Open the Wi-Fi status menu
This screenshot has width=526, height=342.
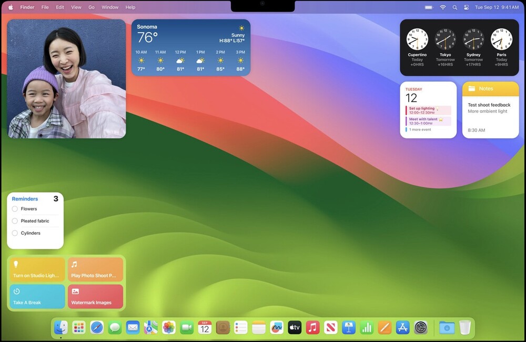click(443, 7)
